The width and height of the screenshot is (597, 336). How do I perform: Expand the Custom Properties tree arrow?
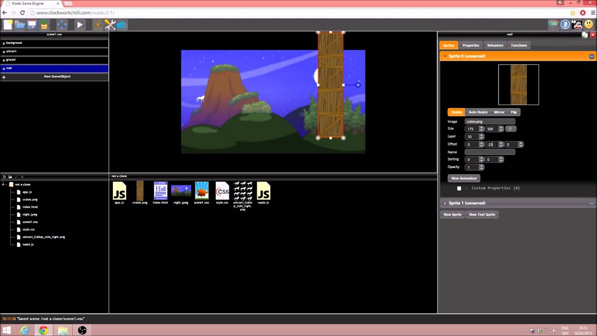[x=466, y=188]
